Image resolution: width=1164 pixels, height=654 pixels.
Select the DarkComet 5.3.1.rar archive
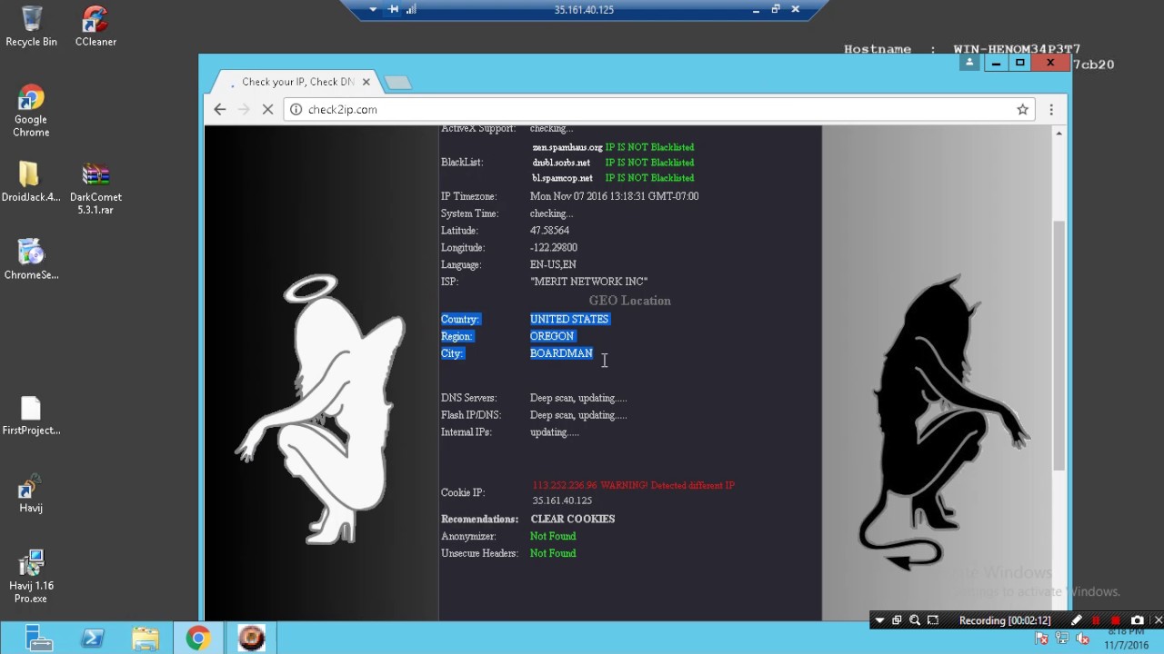[95, 187]
